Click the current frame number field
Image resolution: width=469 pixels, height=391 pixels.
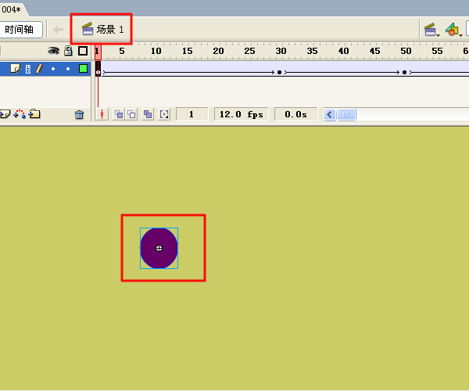pyautogui.click(x=192, y=114)
